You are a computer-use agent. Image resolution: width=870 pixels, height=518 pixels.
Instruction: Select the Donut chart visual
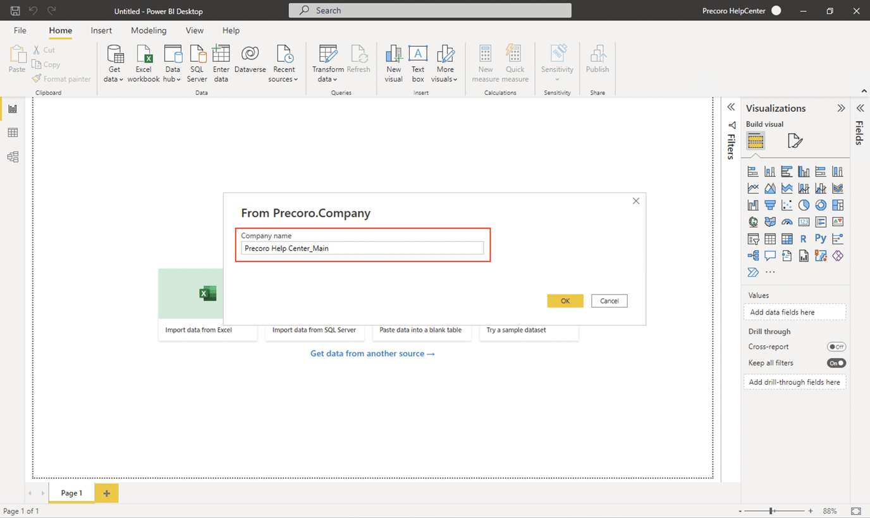[x=821, y=205]
